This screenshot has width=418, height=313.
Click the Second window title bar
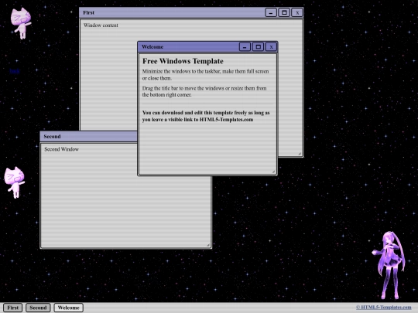coord(88,136)
